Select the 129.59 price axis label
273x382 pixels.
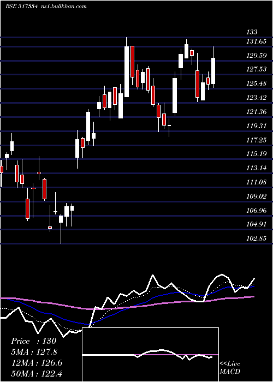pyautogui.click(x=257, y=56)
